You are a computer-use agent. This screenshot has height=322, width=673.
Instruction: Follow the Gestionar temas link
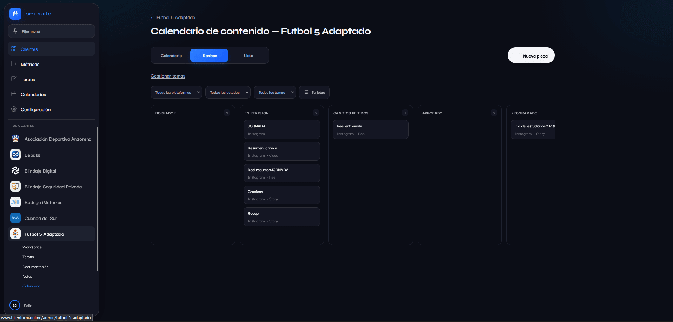tap(168, 76)
